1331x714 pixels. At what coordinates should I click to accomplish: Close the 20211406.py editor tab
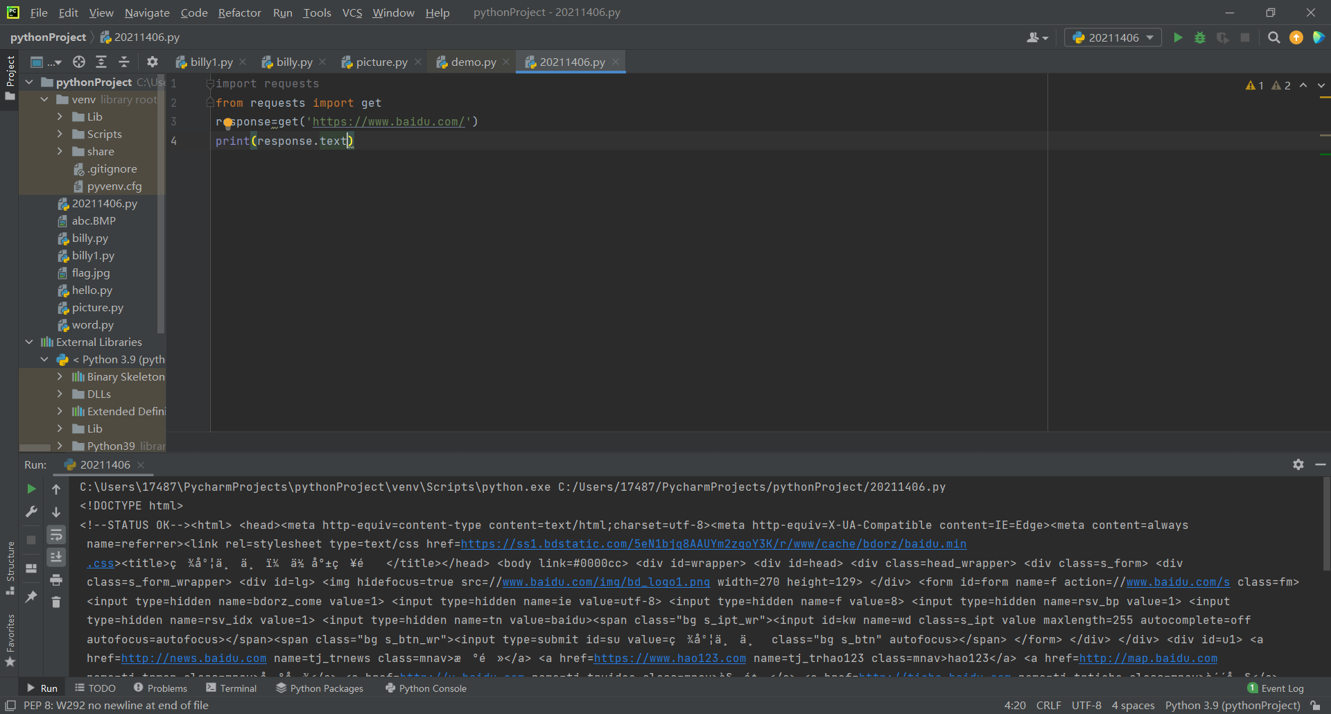[616, 62]
